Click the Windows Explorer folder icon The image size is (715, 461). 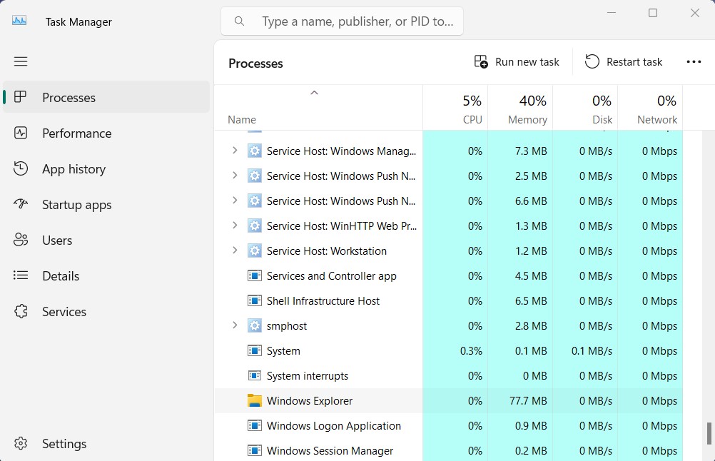[255, 400]
